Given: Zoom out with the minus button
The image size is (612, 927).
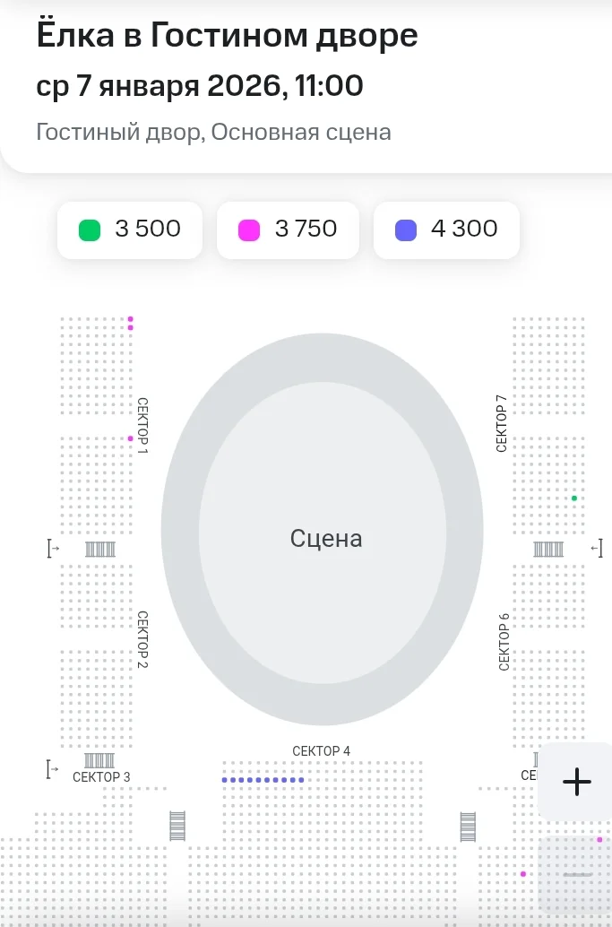Looking at the screenshot, I should 576,874.
